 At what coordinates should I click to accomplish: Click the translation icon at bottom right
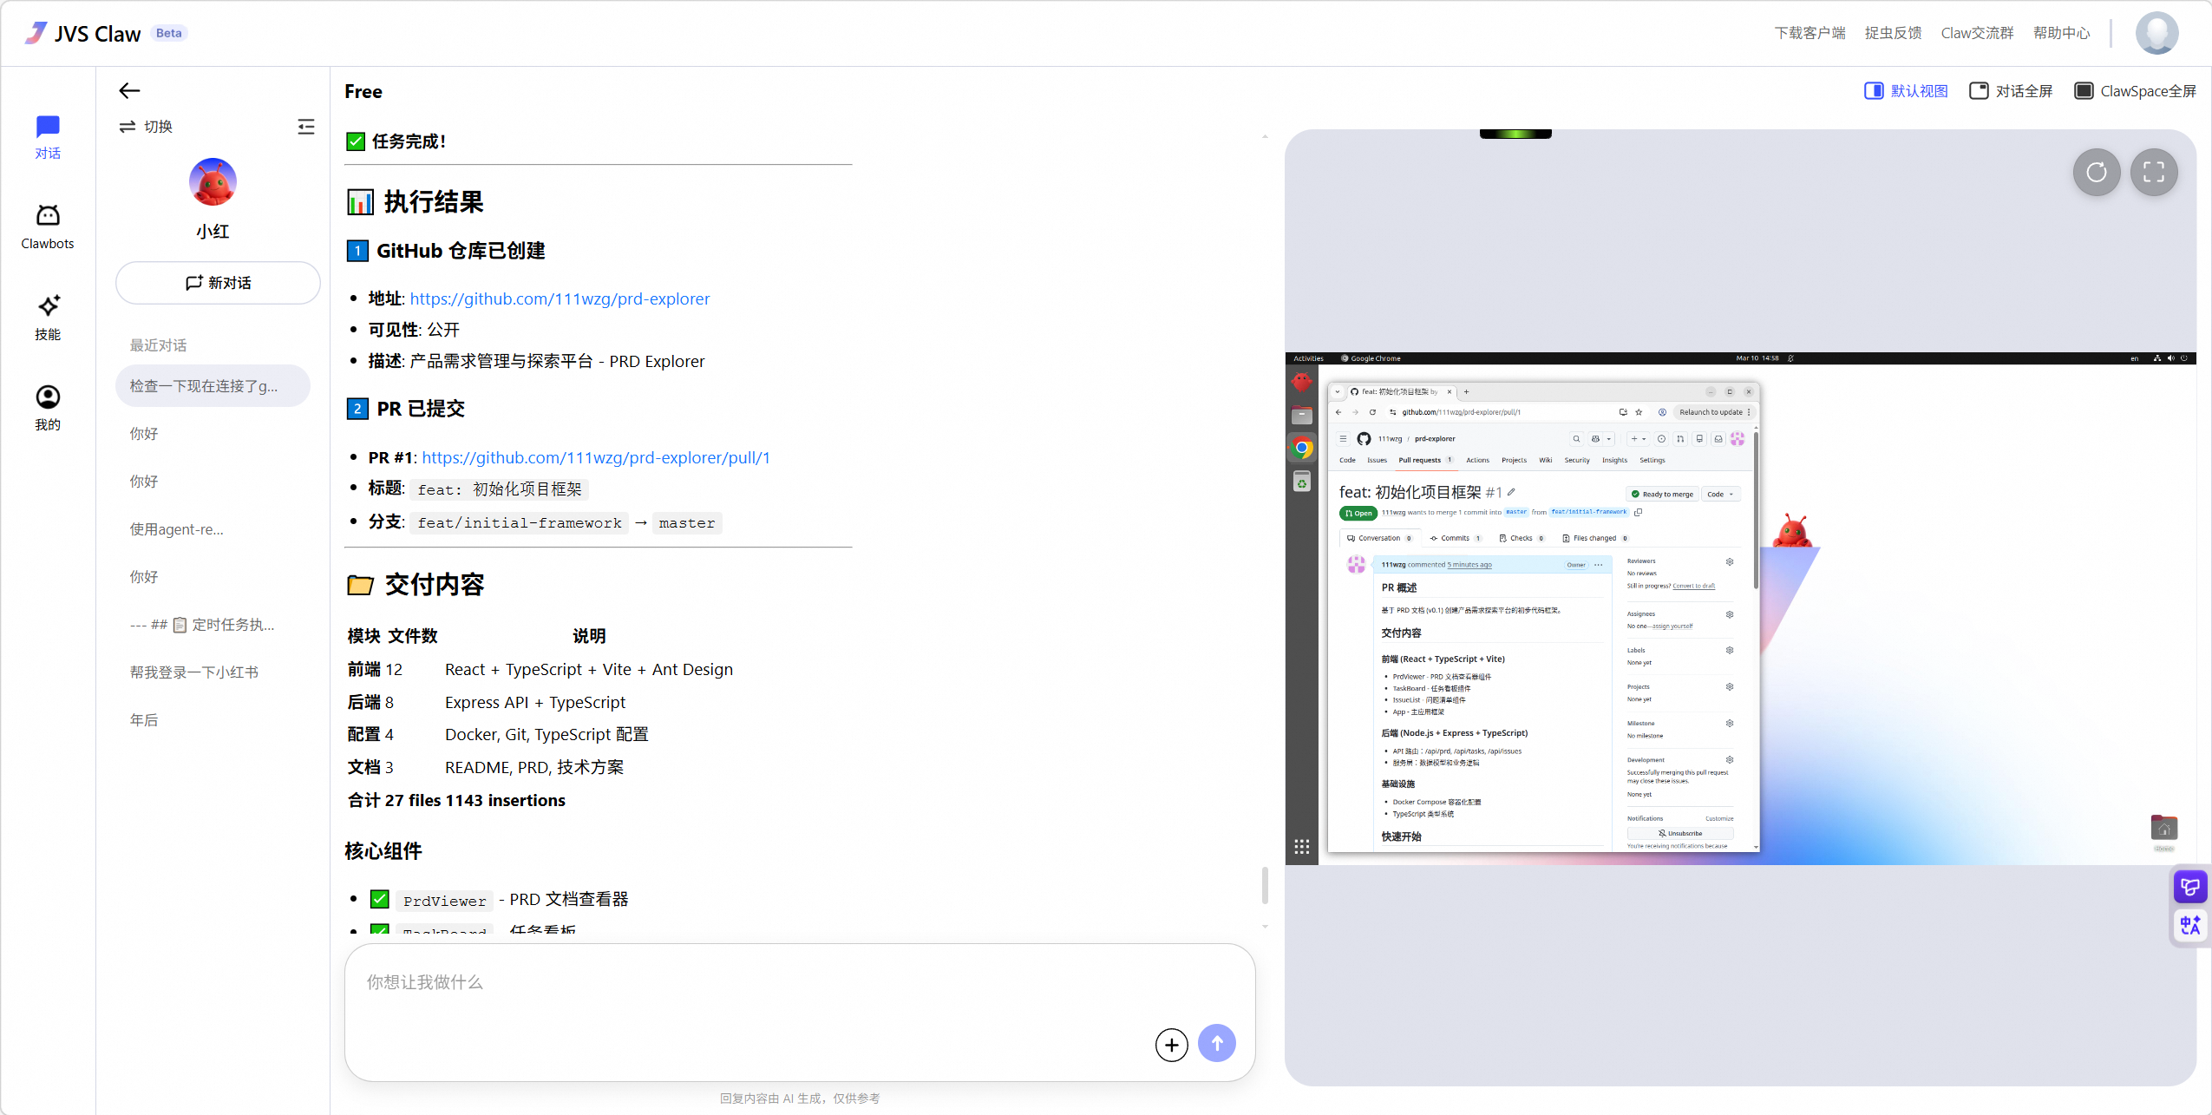2189,924
